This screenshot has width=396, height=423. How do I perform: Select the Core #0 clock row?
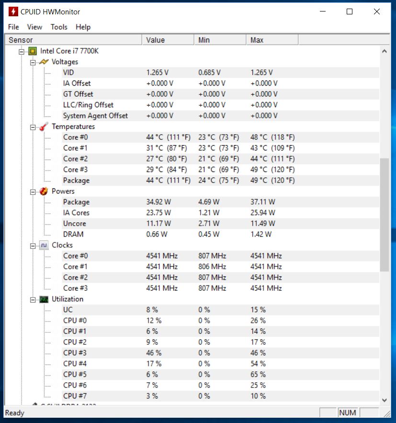[220, 256]
